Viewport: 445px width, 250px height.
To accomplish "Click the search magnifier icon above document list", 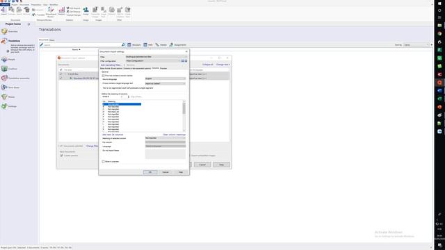I will tap(123, 44).
